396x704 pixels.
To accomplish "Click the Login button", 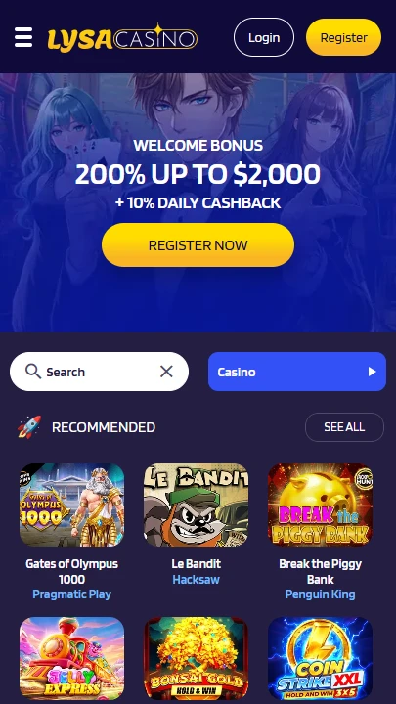I will [x=264, y=37].
